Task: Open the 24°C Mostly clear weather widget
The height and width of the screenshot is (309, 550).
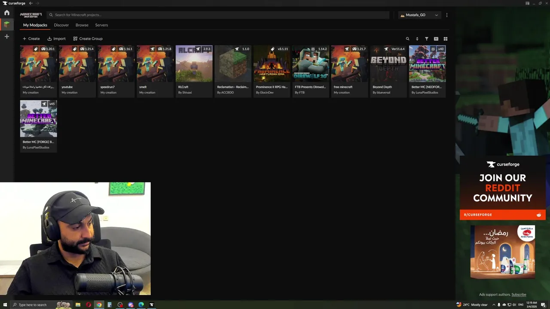Action: (x=472, y=305)
